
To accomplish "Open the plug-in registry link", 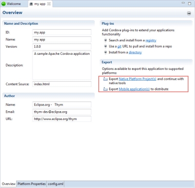I will tap(151, 40).
